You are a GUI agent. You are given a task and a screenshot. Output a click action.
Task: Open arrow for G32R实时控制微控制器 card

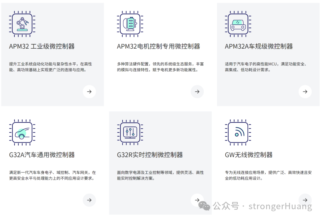tap(197, 200)
